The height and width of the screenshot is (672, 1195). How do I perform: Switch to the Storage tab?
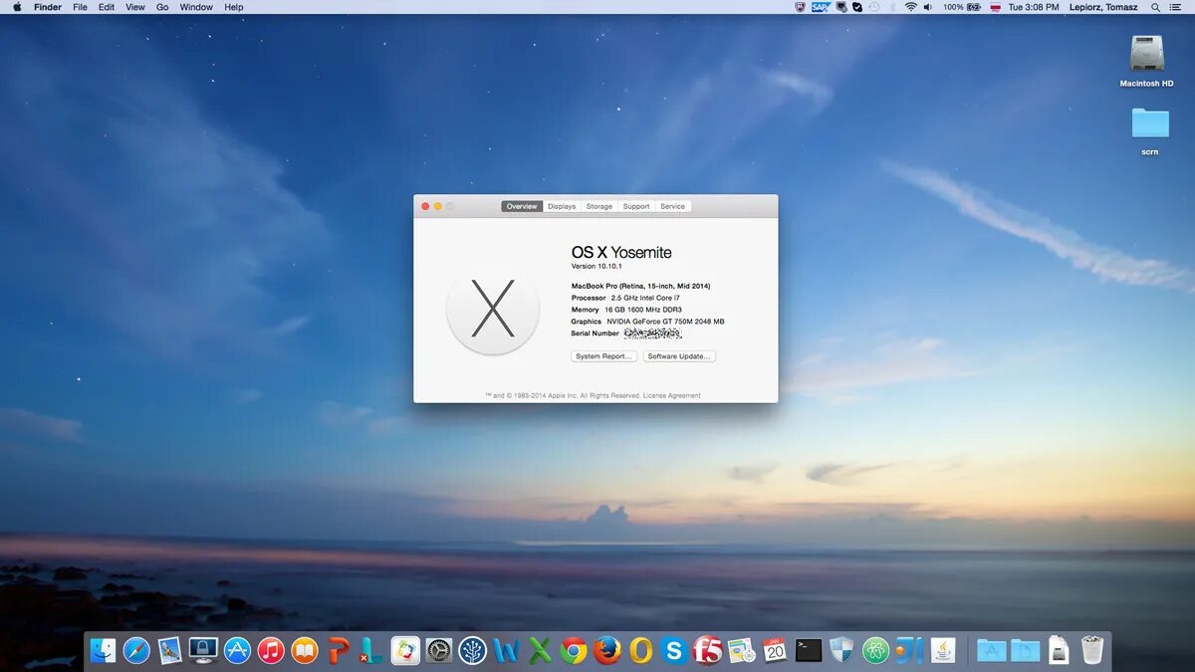coord(599,206)
